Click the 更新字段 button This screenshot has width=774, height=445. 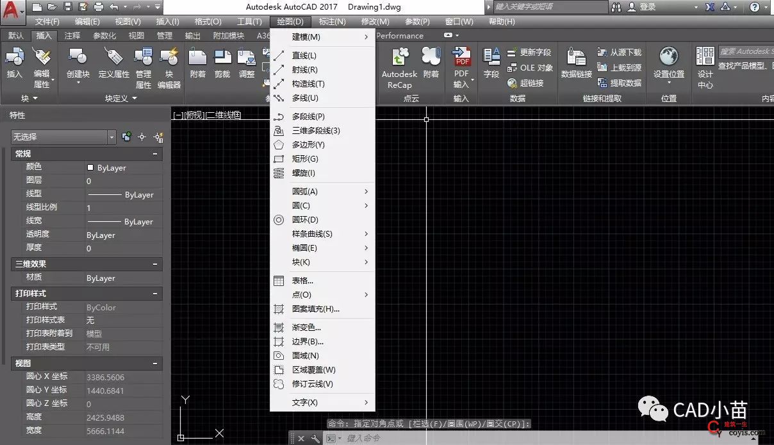pyautogui.click(x=529, y=52)
